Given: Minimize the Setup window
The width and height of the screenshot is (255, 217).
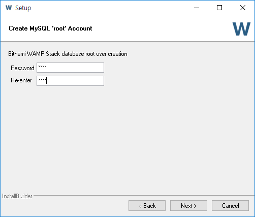Looking at the screenshot, I should pyautogui.click(x=197, y=8).
